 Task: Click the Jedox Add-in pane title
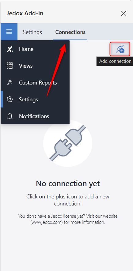pyautogui.click(x=25, y=13)
